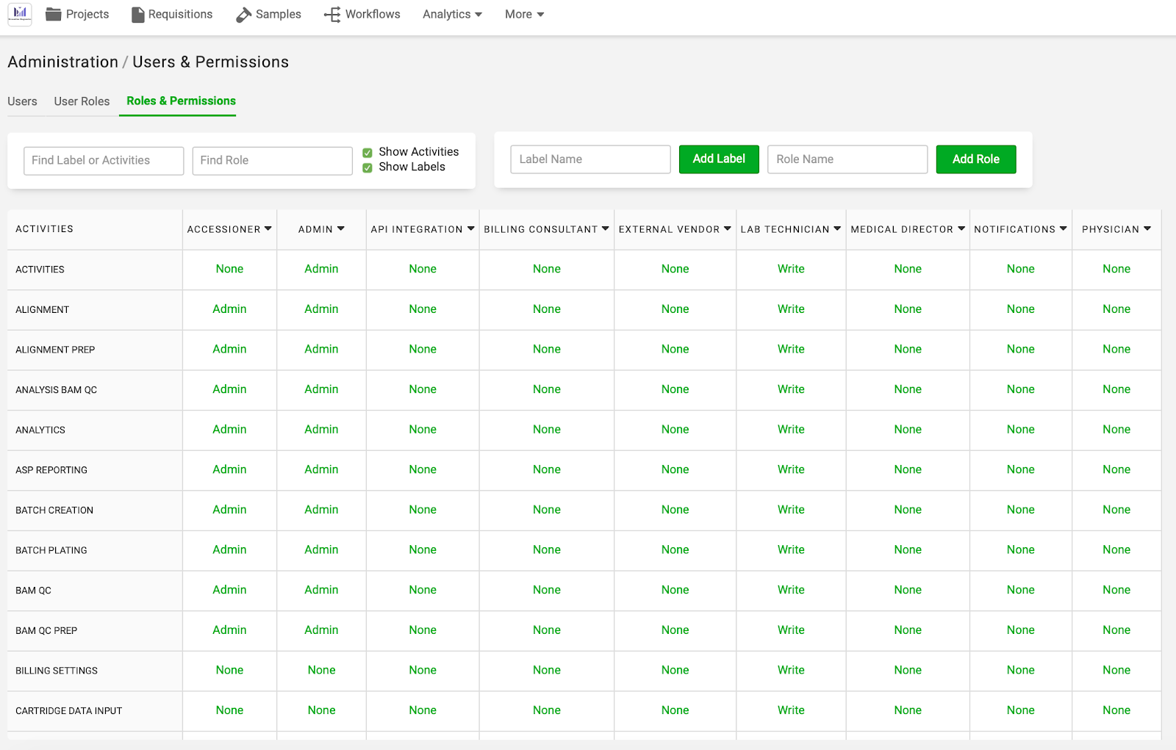Click Admin permission for Accessioner Alignment
This screenshot has height=750, width=1176.
[x=229, y=309]
